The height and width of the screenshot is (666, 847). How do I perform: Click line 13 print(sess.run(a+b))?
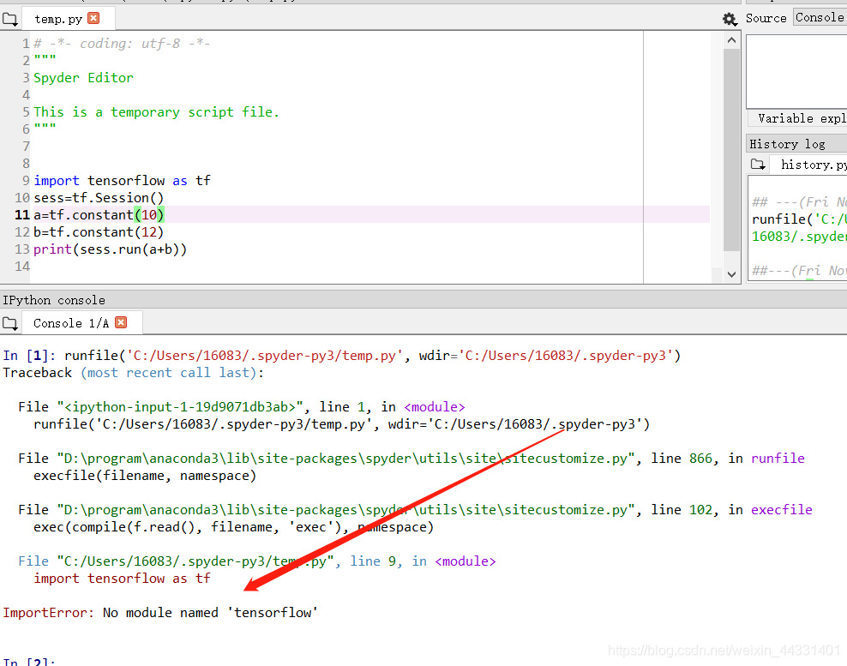pos(111,249)
